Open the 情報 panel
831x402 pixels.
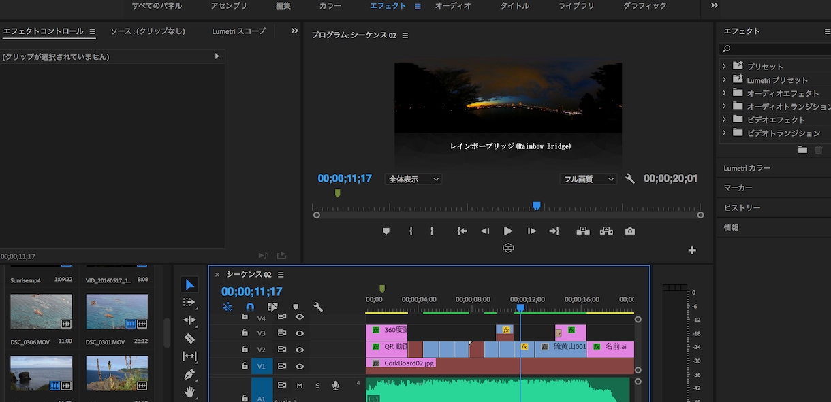pyautogui.click(x=731, y=228)
